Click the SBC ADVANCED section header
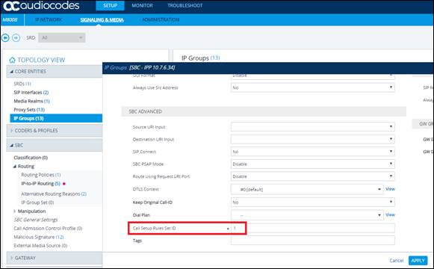Image resolution: width=434 pixels, height=269 pixels. [264, 111]
